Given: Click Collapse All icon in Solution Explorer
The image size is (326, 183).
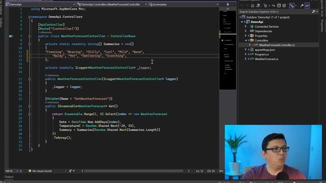Looking at the screenshot, I should pyautogui.click(x=279, y=6).
